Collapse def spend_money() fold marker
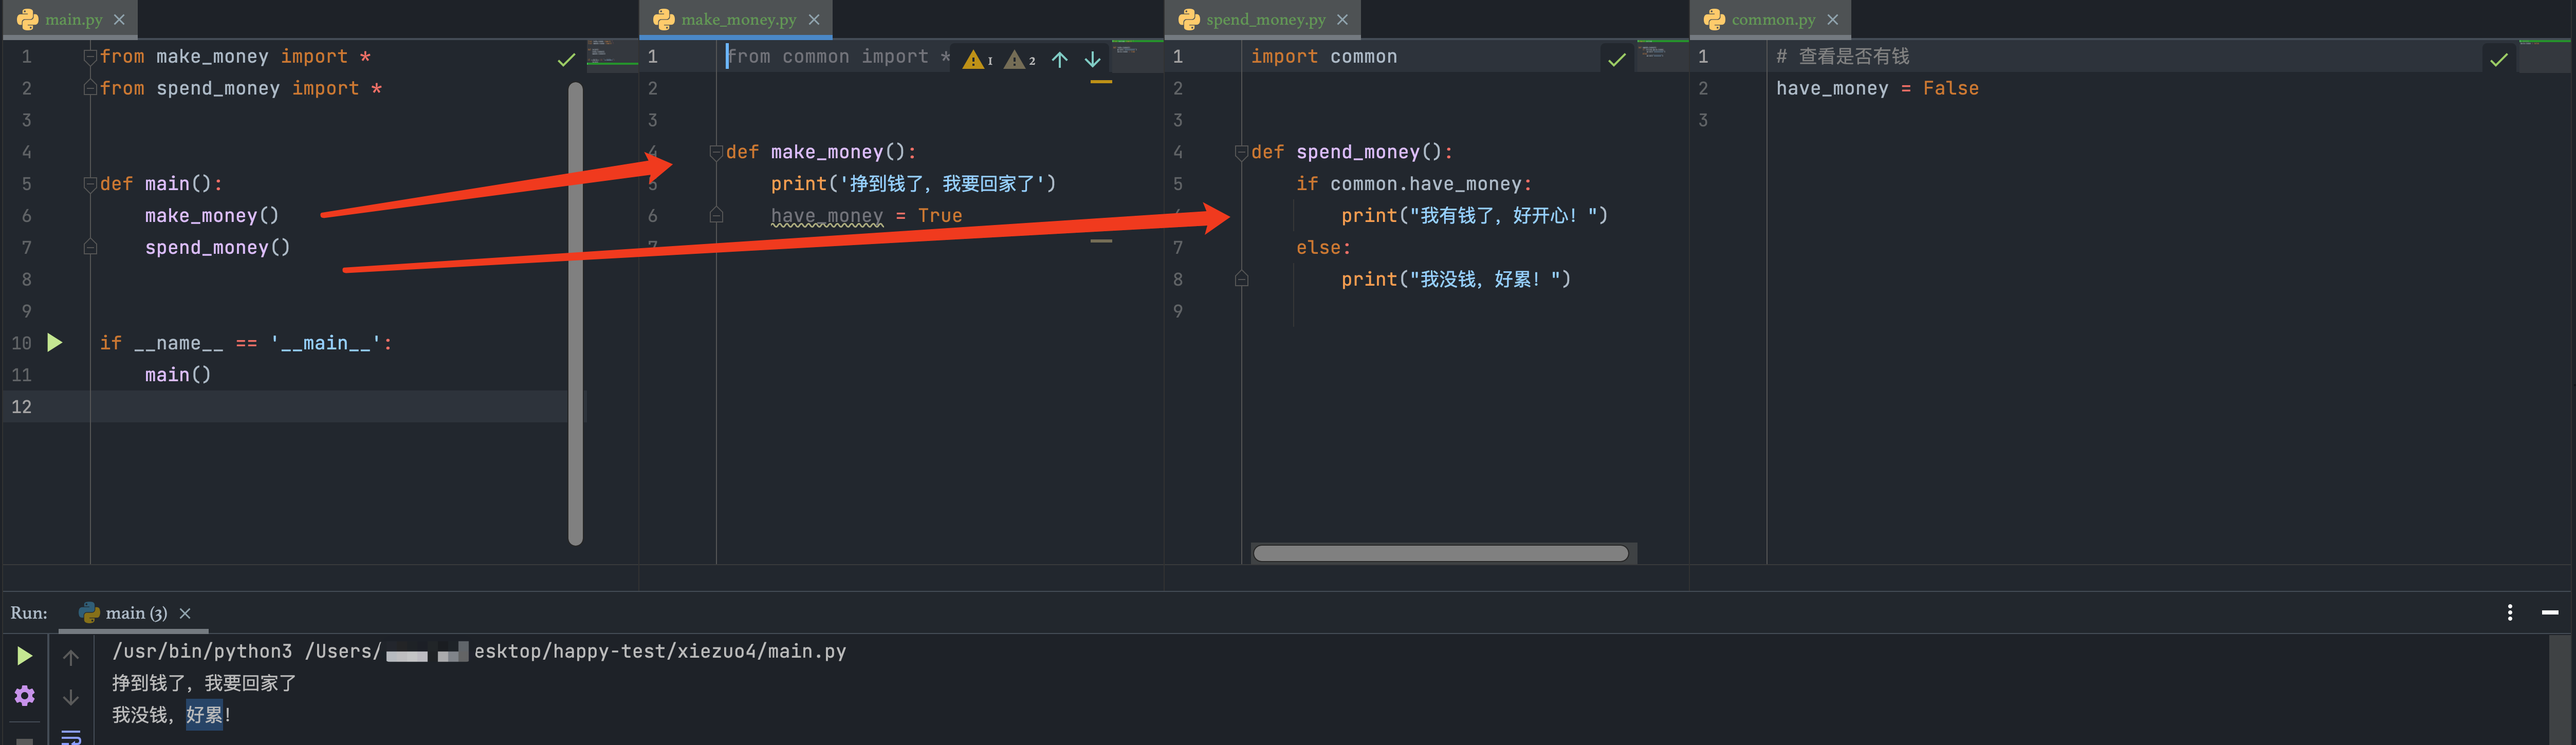 1241,152
